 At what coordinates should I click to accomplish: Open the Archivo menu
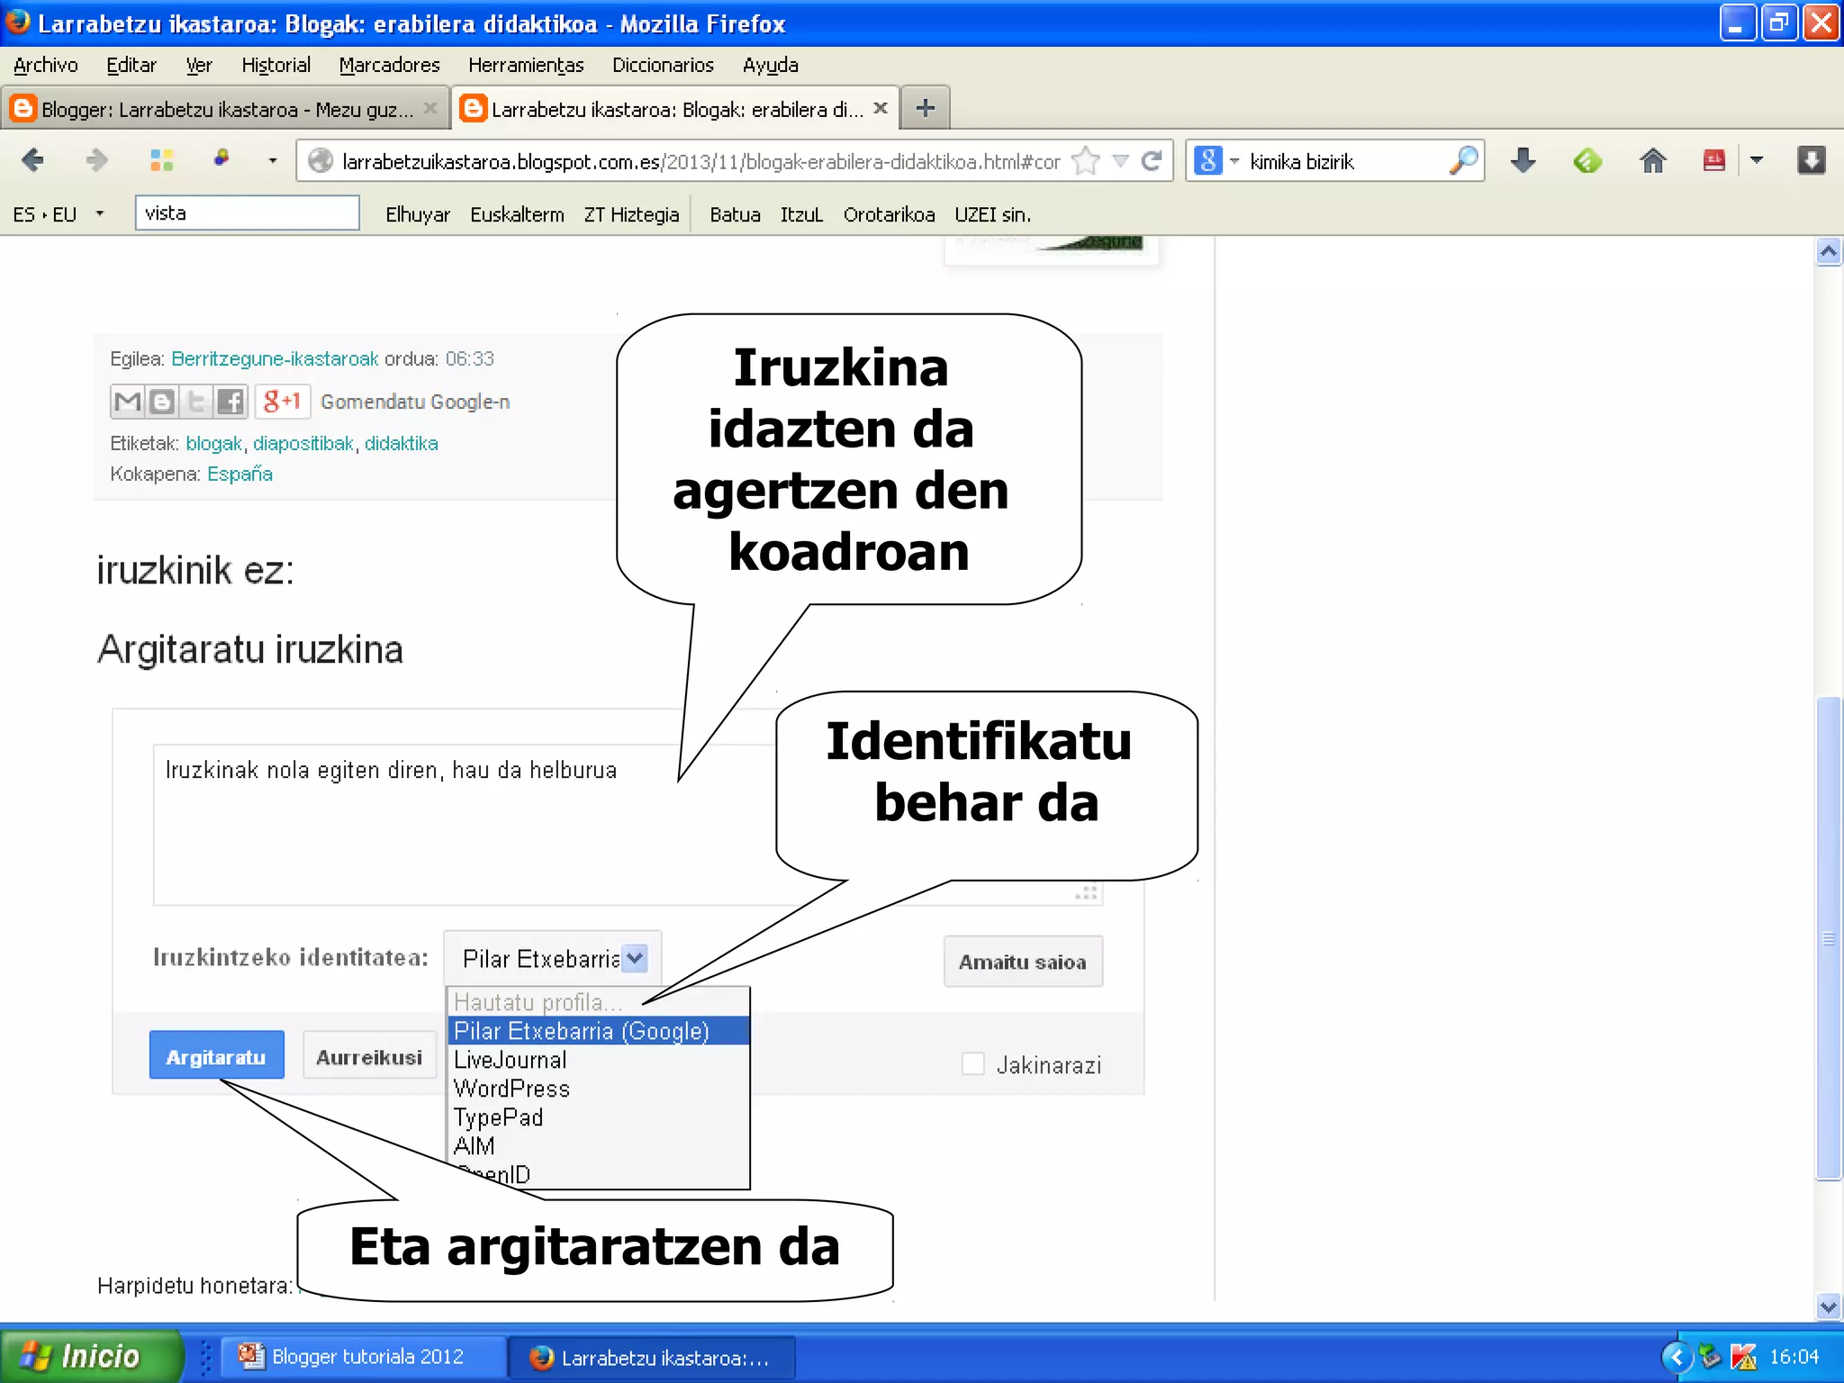[x=46, y=65]
